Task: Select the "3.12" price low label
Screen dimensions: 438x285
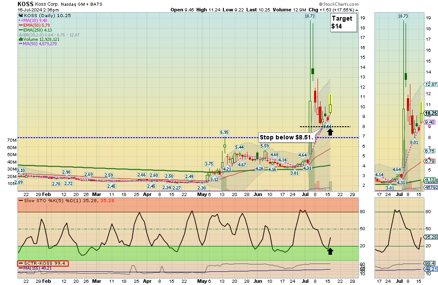Action: (x=215, y=179)
